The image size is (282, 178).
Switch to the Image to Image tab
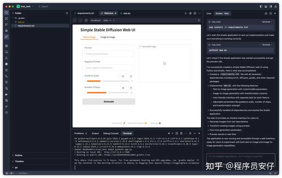point(108,37)
